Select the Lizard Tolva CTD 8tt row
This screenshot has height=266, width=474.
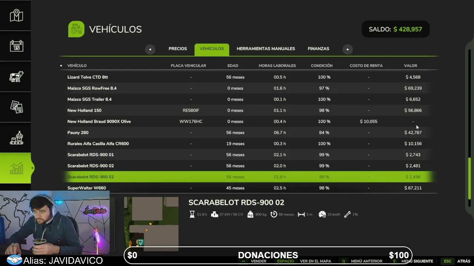coord(248,77)
